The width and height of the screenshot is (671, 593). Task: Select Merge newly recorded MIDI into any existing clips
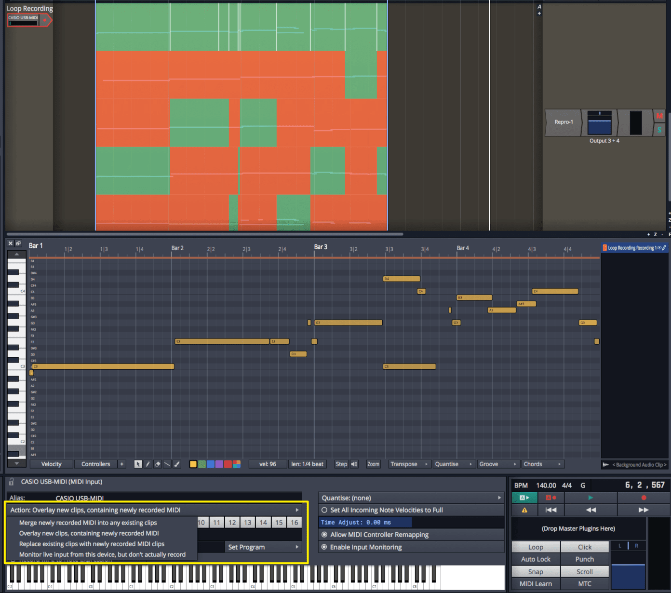(88, 522)
